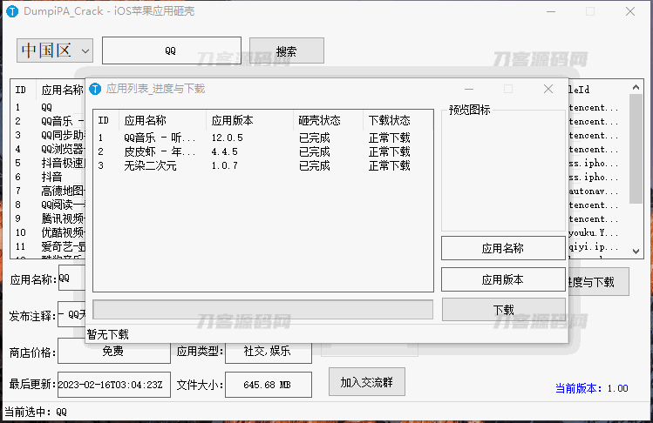Select QQ音乐 row in download list
The width and height of the screenshot is (653, 423).
(159, 138)
